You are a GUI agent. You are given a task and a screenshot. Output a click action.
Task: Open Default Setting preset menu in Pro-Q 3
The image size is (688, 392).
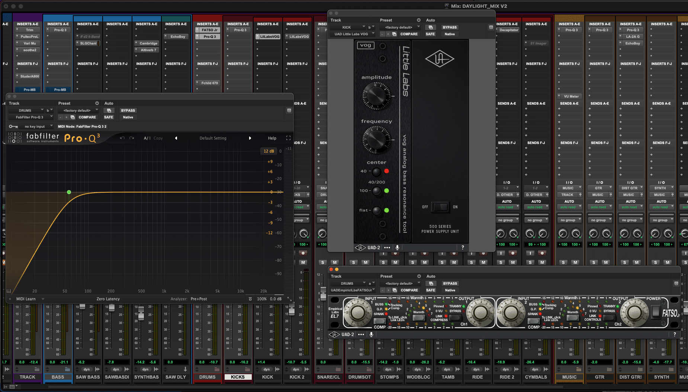pyautogui.click(x=213, y=138)
